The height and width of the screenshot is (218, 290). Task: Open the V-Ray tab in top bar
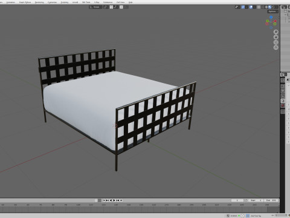(x=97, y=2)
